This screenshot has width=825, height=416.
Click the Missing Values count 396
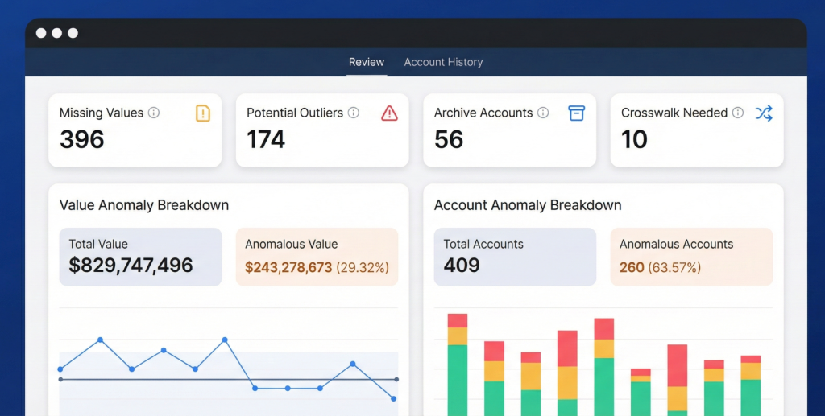(82, 140)
